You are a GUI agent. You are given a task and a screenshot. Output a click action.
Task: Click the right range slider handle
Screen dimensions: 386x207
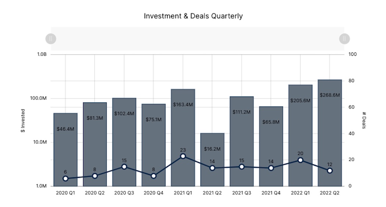[x=344, y=39]
